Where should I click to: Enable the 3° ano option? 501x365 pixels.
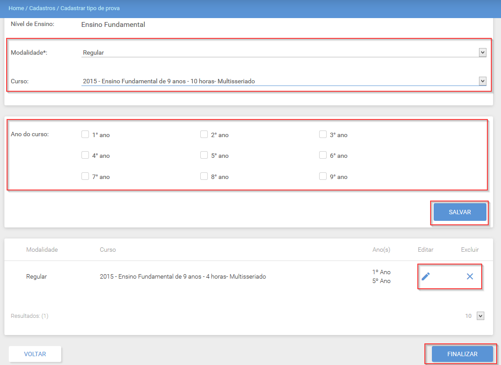click(x=323, y=134)
